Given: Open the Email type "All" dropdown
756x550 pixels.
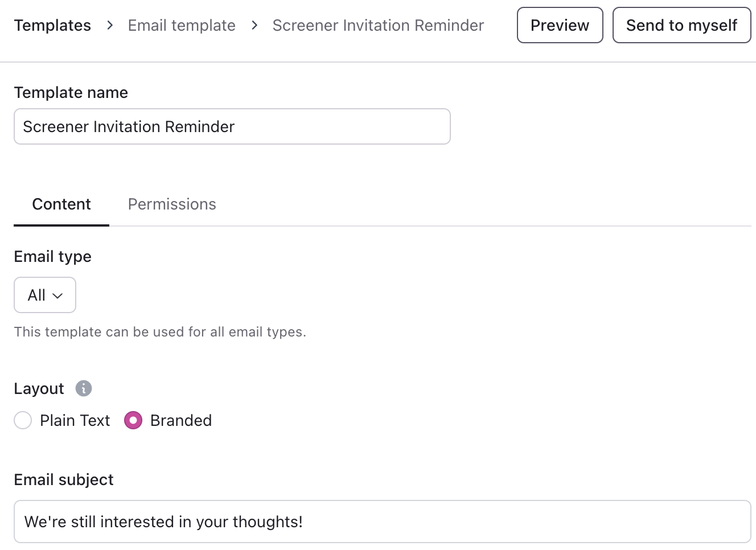Looking at the screenshot, I should click(44, 295).
